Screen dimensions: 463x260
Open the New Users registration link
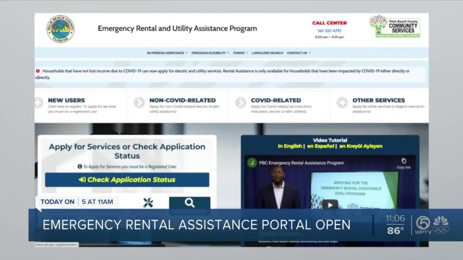point(66,100)
